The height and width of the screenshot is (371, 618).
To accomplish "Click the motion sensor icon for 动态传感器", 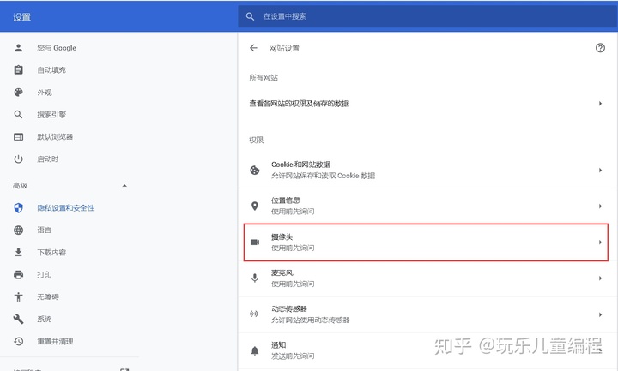I will 254,314.
